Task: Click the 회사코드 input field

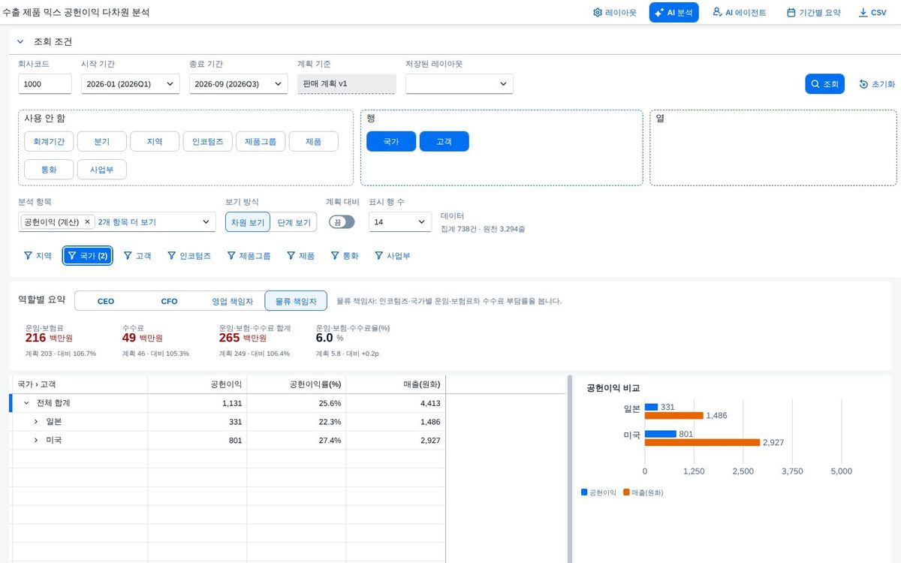Action: coord(45,84)
